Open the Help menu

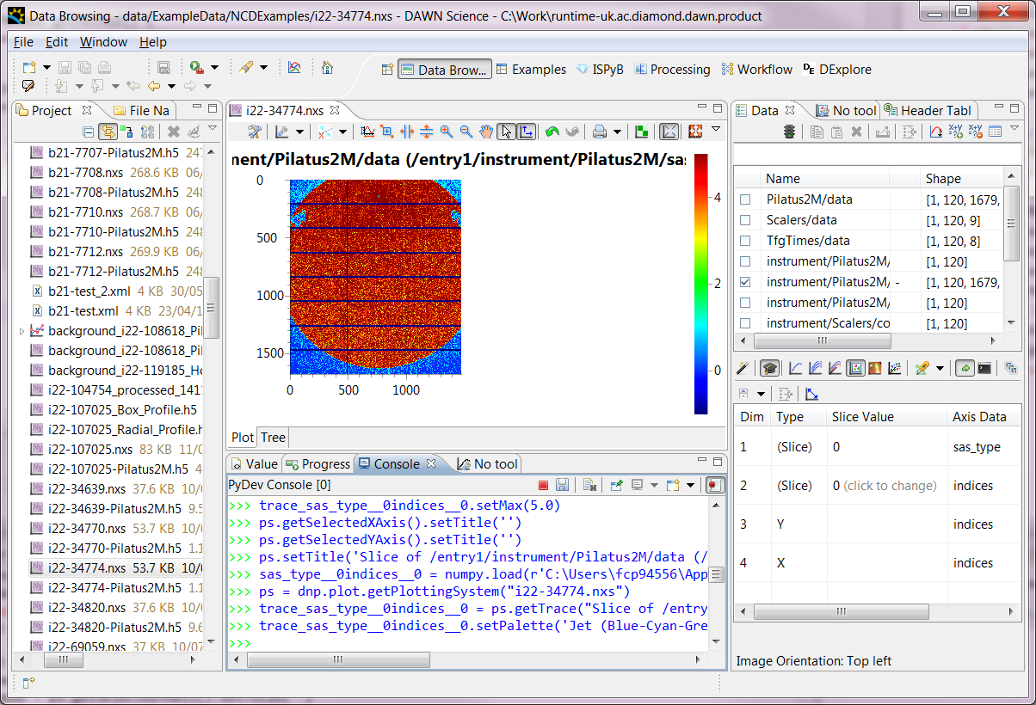coord(153,42)
